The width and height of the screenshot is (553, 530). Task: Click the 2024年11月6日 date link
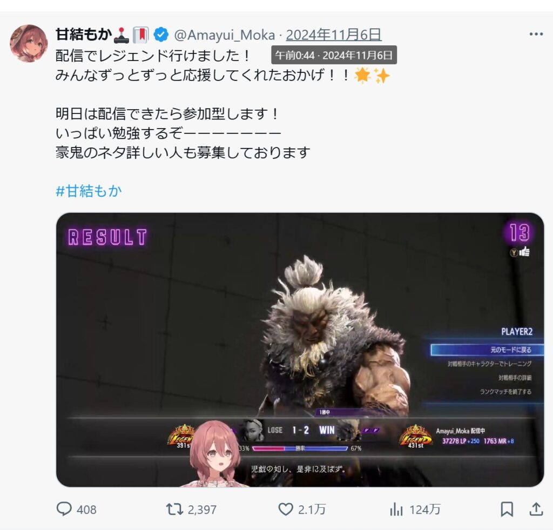334,35
